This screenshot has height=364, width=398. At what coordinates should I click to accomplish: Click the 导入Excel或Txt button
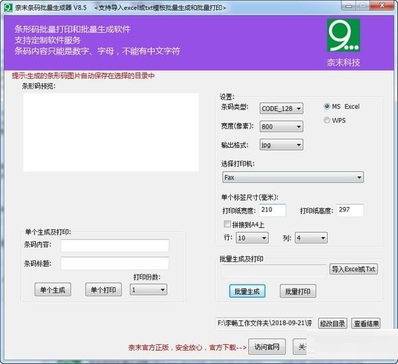coord(354,269)
